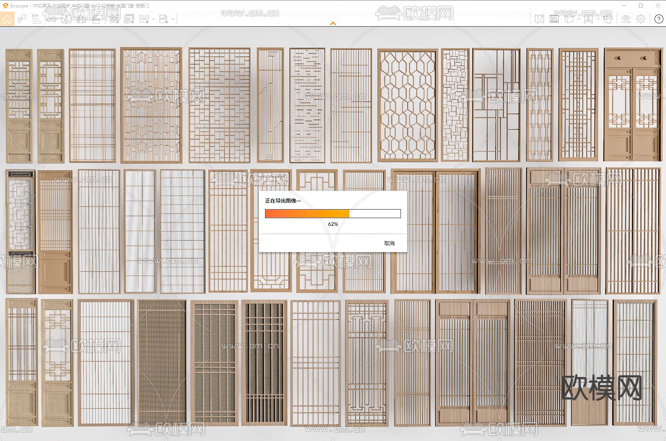Collapse the toolbar with orange chevron
The width and height of the screenshot is (666, 441).
pos(333,23)
